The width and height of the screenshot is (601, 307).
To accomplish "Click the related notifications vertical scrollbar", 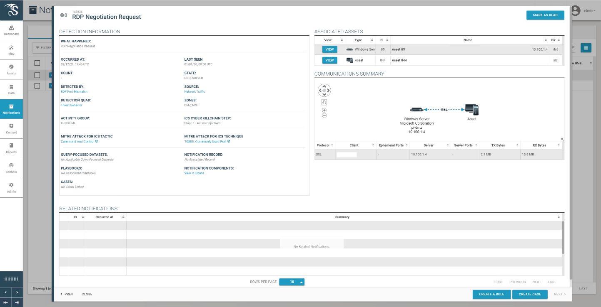I will 563,237.
